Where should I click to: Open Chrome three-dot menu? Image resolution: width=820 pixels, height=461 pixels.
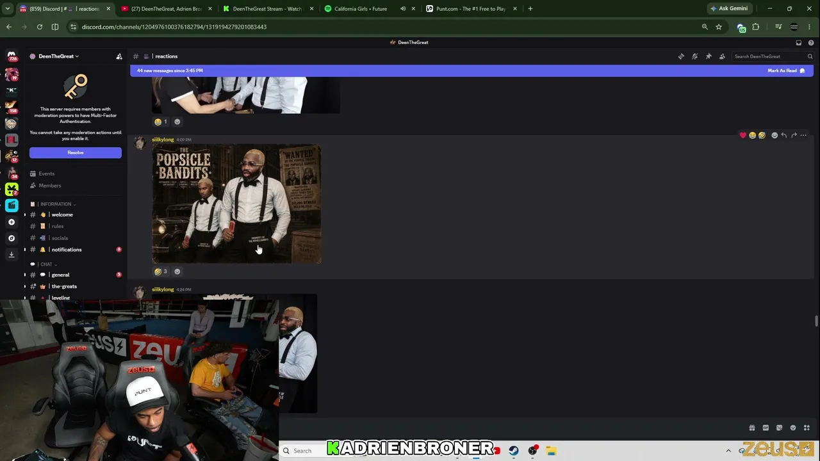click(810, 27)
